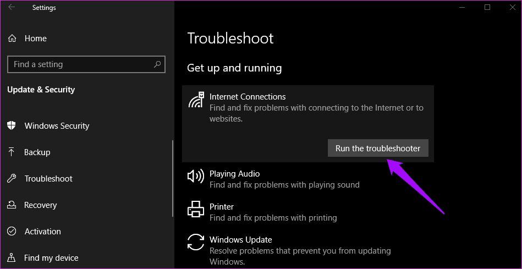Viewport: 522px width, 269px height.
Task: Click the Update & Security section heading
Action: point(41,90)
